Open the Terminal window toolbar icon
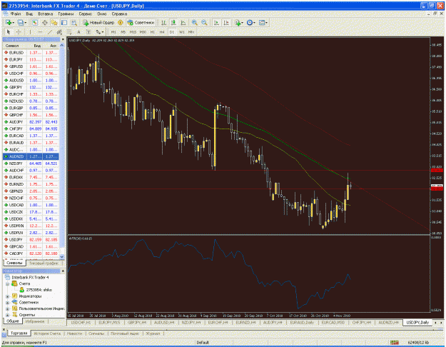The width and height of the screenshot is (446, 347). coord(64,22)
